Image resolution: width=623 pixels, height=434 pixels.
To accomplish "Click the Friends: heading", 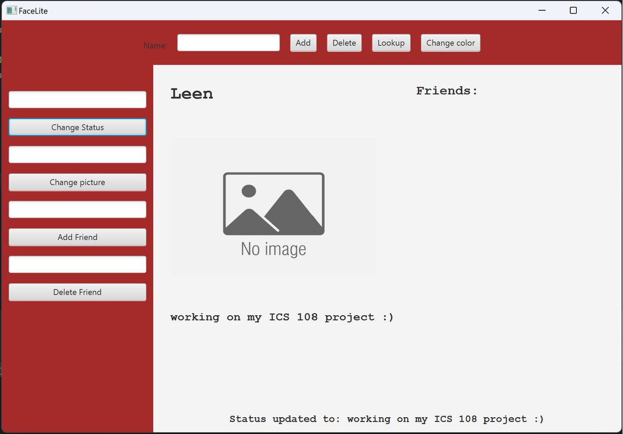I will point(446,91).
